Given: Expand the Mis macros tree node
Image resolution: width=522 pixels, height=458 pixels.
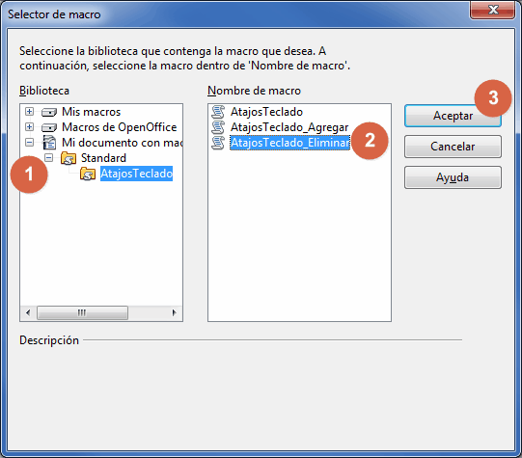Looking at the screenshot, I should [29, 112].
